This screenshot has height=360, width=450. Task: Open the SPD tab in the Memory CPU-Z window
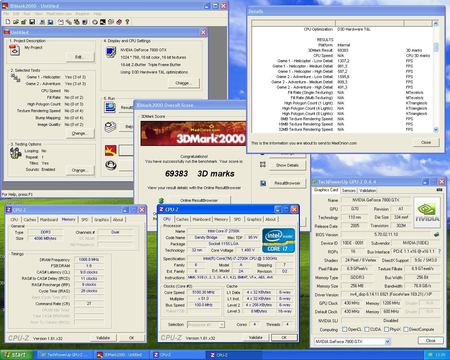click(85, 220)
